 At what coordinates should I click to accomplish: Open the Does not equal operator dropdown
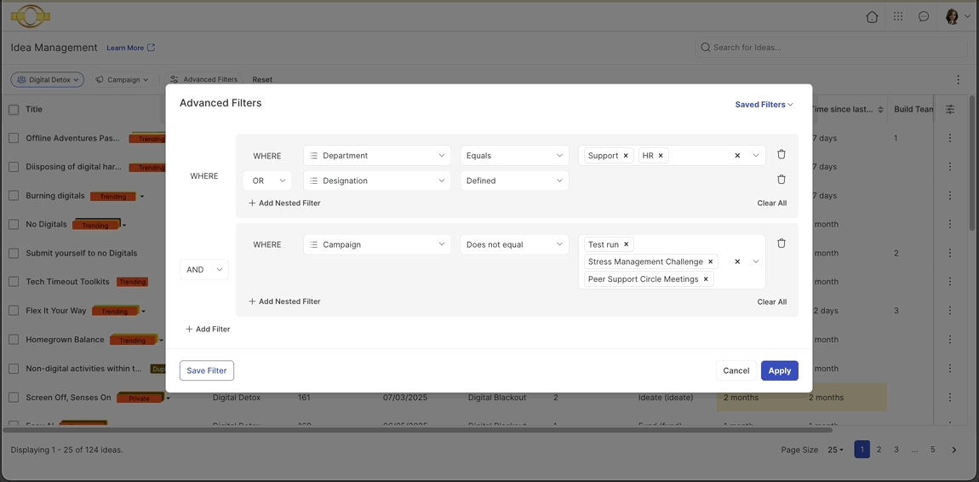(x=514, y=244)
